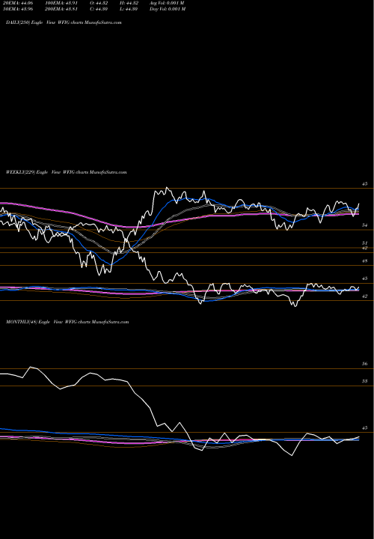Click the 36 price label on monthly chart
Image resolution: width=374 pixels, height=539 pixels.
pyautogui.click(x=365, y=364)
